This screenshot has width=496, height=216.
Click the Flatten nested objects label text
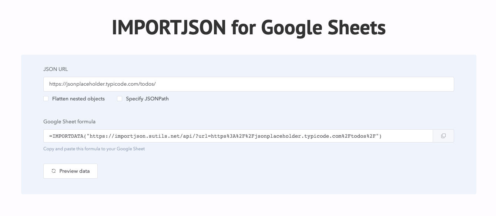(78, 99)
